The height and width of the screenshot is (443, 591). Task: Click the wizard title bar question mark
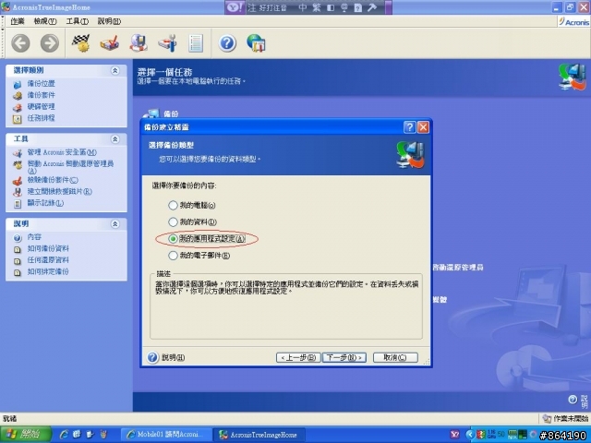pos(409,127)
